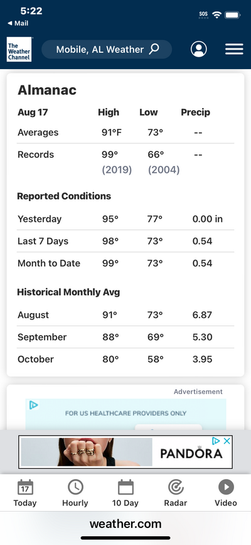Screen dimensions: 251x545
Task: Tap the weather.com address bar
Action: [x=125, y=524]
